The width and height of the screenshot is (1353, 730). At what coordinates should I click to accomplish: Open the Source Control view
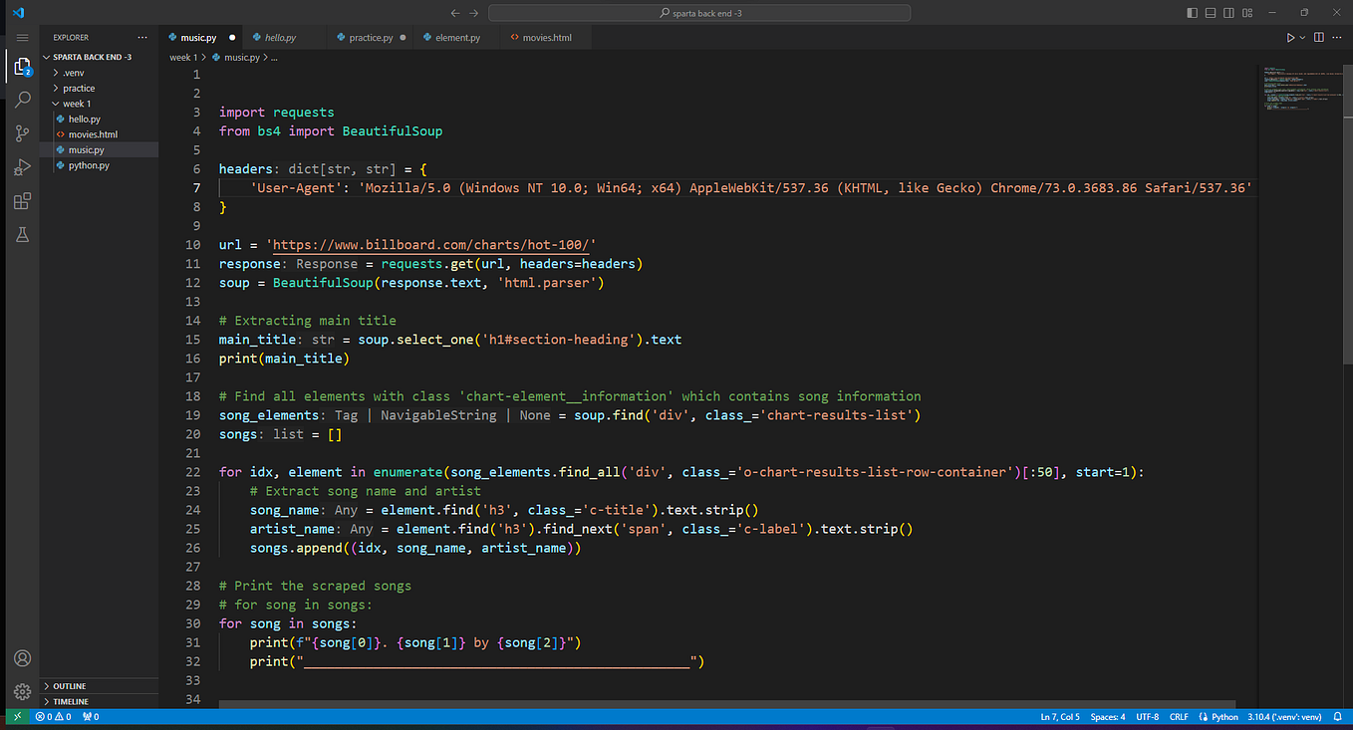tap(22, 132)
